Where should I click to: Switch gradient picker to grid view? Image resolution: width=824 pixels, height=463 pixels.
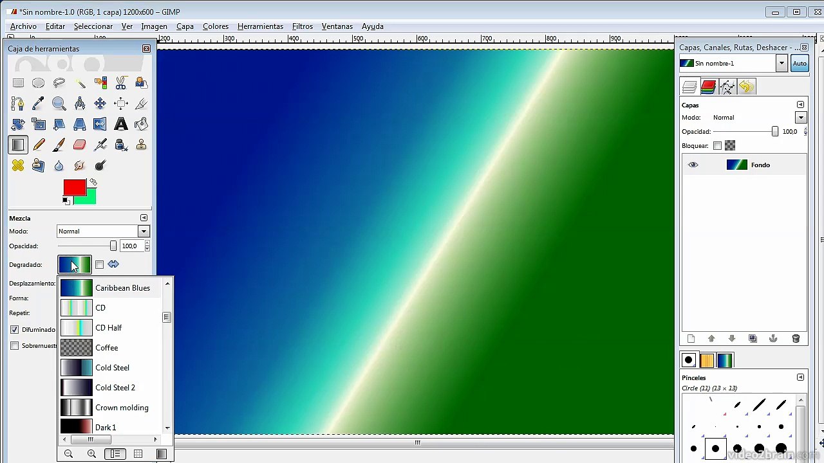(138, 454)
